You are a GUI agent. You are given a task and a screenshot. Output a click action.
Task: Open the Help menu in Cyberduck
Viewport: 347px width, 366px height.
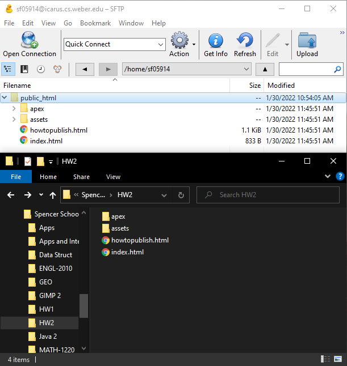[158, 23]
